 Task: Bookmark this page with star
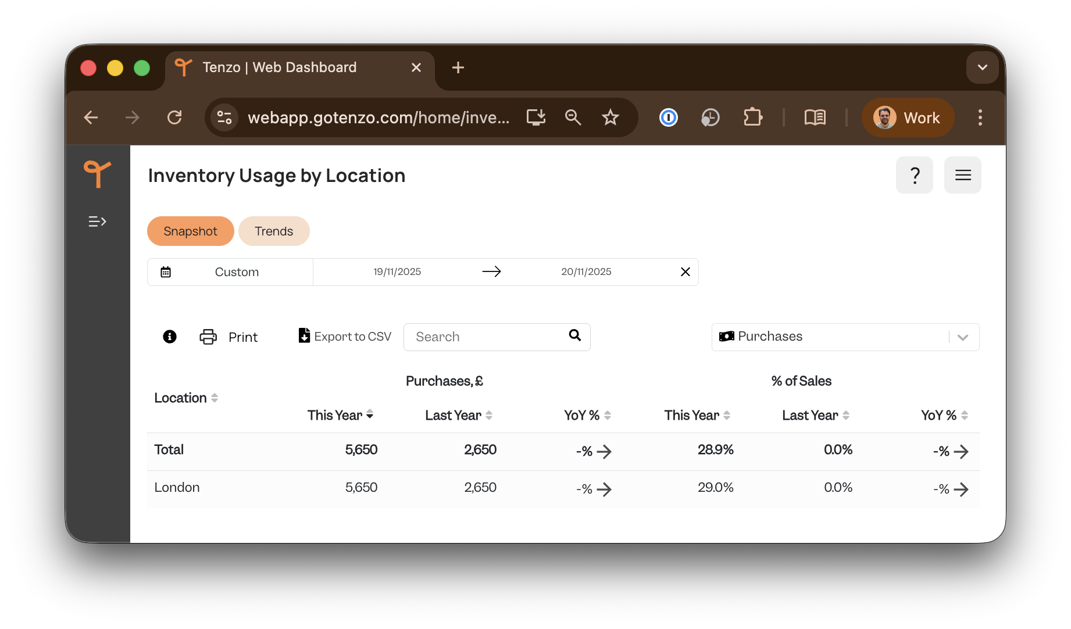coord(611,117)
